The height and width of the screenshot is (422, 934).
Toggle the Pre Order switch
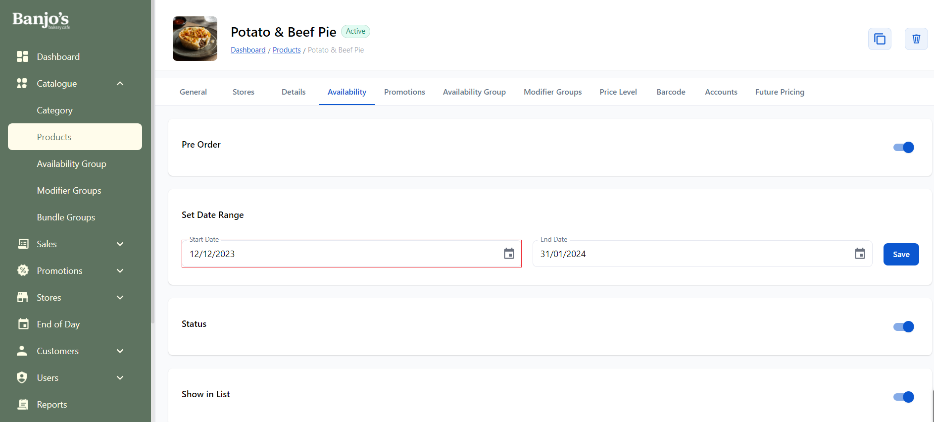pos(903,148)
